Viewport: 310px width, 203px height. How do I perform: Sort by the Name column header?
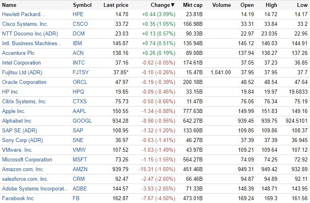pyautogui.click(x=9, y=5)
